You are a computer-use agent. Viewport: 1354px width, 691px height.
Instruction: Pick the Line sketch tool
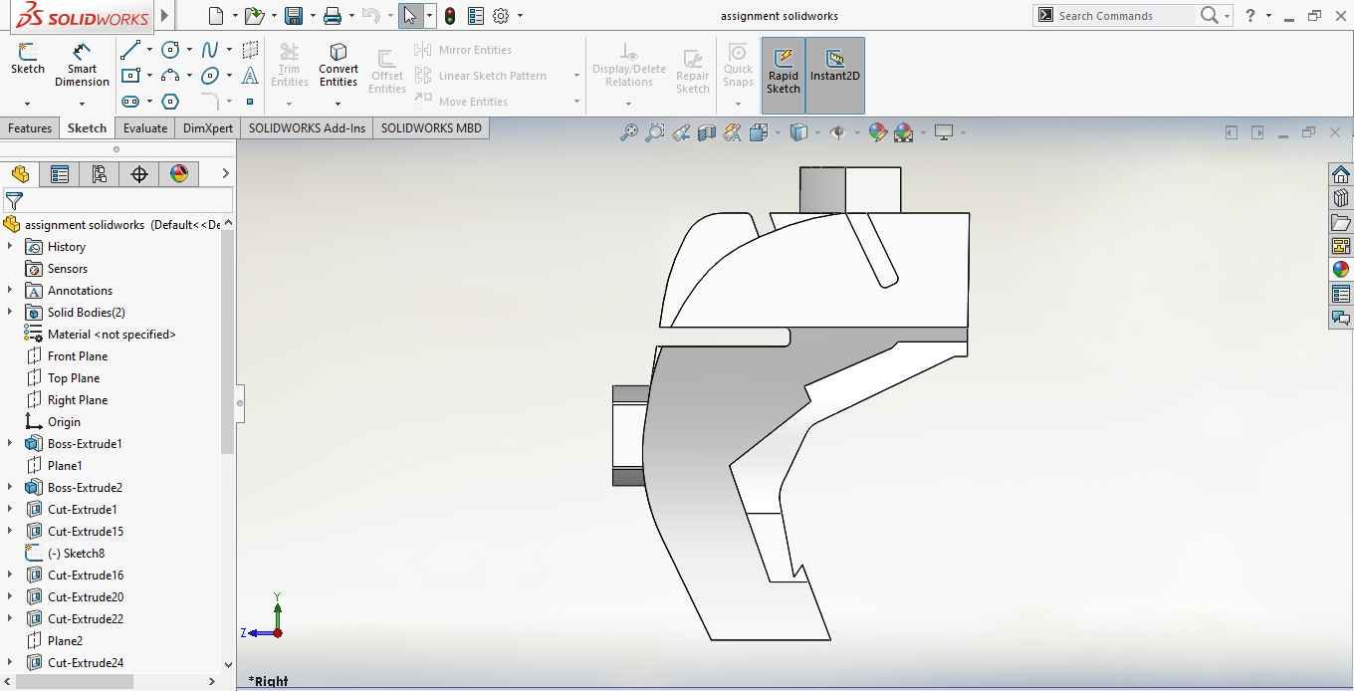click(129, 50)
